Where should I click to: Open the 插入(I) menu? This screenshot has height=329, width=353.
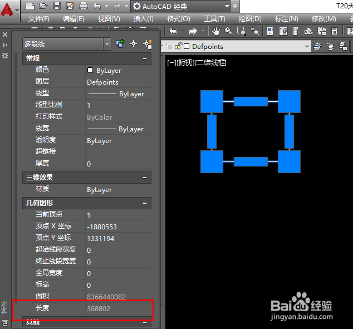point(144,19)
